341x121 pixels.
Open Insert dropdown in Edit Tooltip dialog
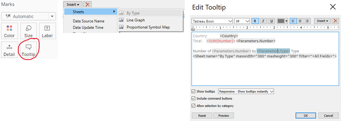(x=322, y=21)
